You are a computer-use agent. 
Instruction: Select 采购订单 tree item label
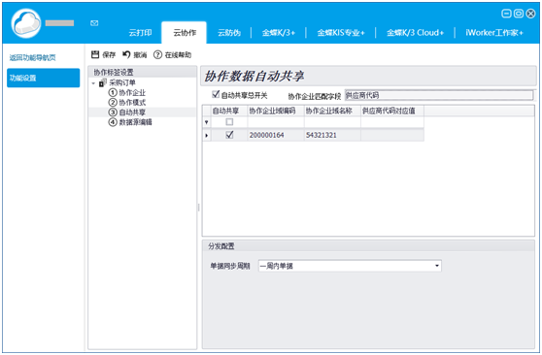coord(122,82)
